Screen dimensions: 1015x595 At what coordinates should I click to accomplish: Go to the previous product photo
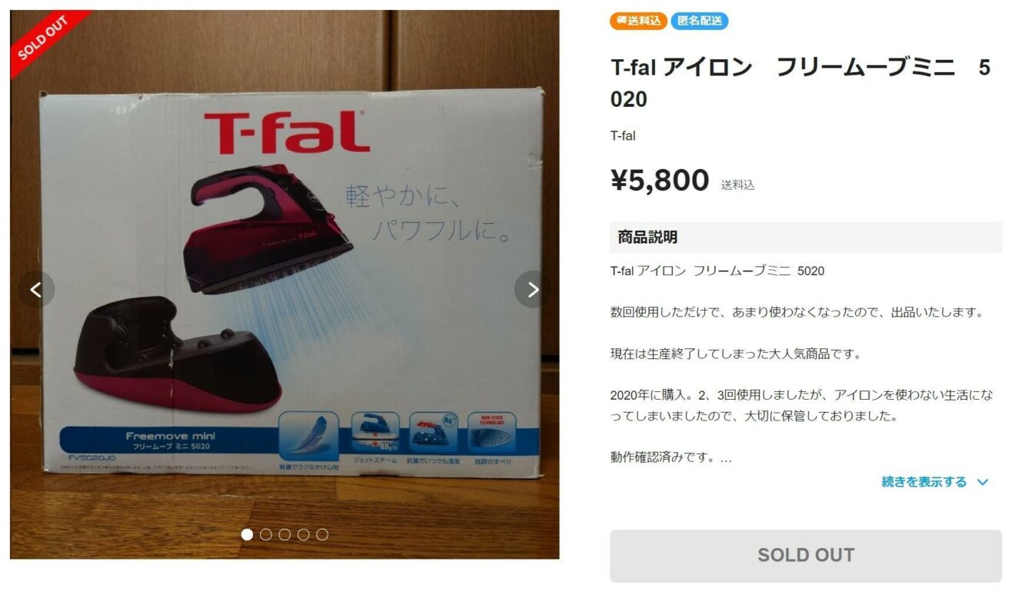(x=36, y=290)
